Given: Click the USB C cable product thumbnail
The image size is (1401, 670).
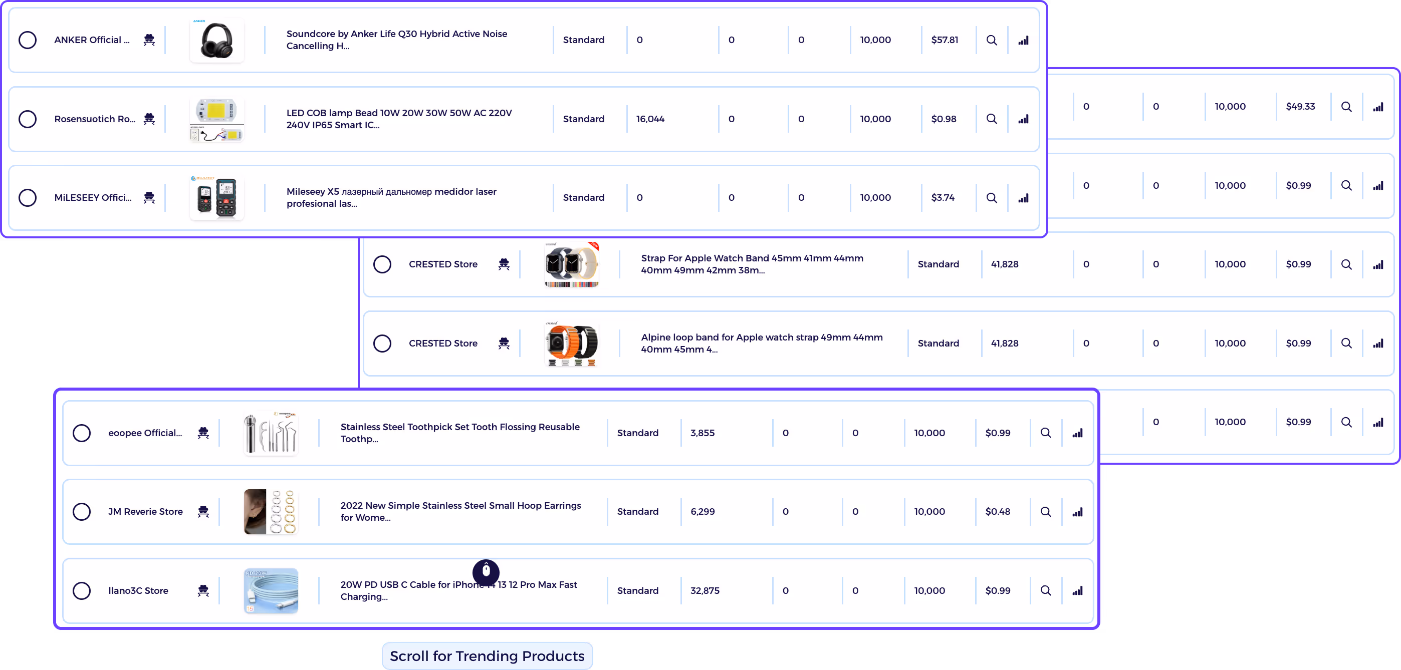Looking at the screenshot, I should 271,591.
